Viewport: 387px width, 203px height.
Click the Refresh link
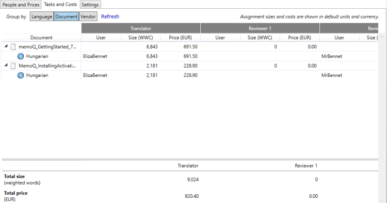[110, 16]
